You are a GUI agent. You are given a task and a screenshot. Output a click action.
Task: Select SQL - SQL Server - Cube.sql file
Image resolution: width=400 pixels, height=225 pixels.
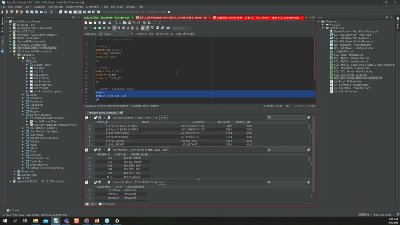(x=350, y=75)
